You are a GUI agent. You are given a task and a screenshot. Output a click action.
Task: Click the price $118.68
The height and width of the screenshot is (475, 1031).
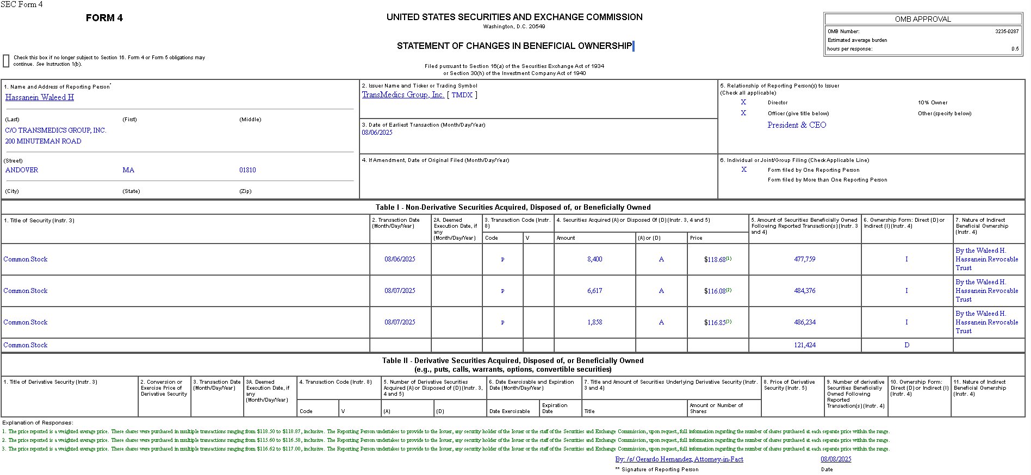[x=715, y=260]
